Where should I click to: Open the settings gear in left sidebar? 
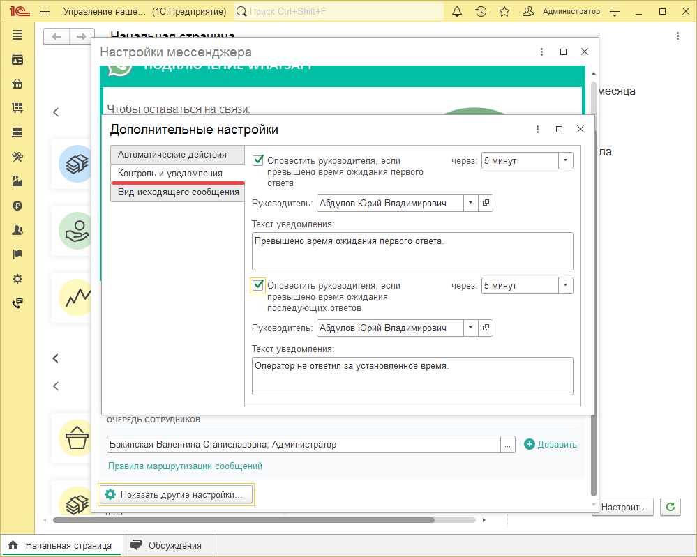(x=17, y=279)
